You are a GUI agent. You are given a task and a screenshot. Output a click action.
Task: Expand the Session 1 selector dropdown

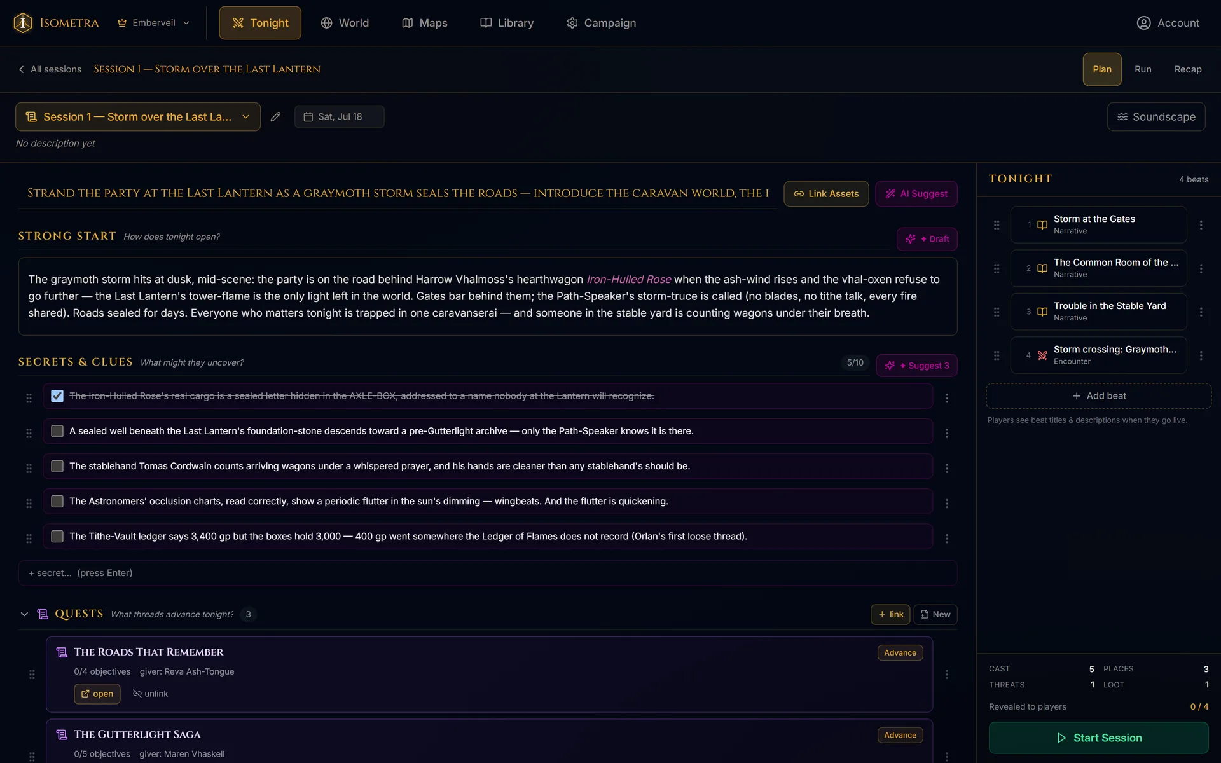click(138, 117)
